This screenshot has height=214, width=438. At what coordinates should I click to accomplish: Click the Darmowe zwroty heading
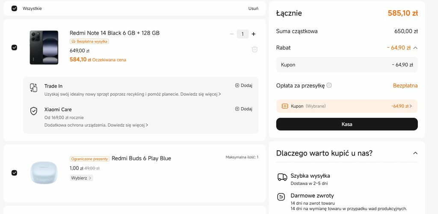(312, 196)
